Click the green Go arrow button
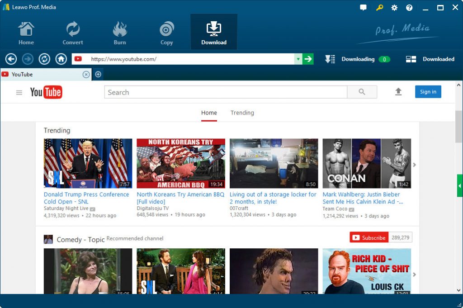463x308 pixels. [308, 59]
